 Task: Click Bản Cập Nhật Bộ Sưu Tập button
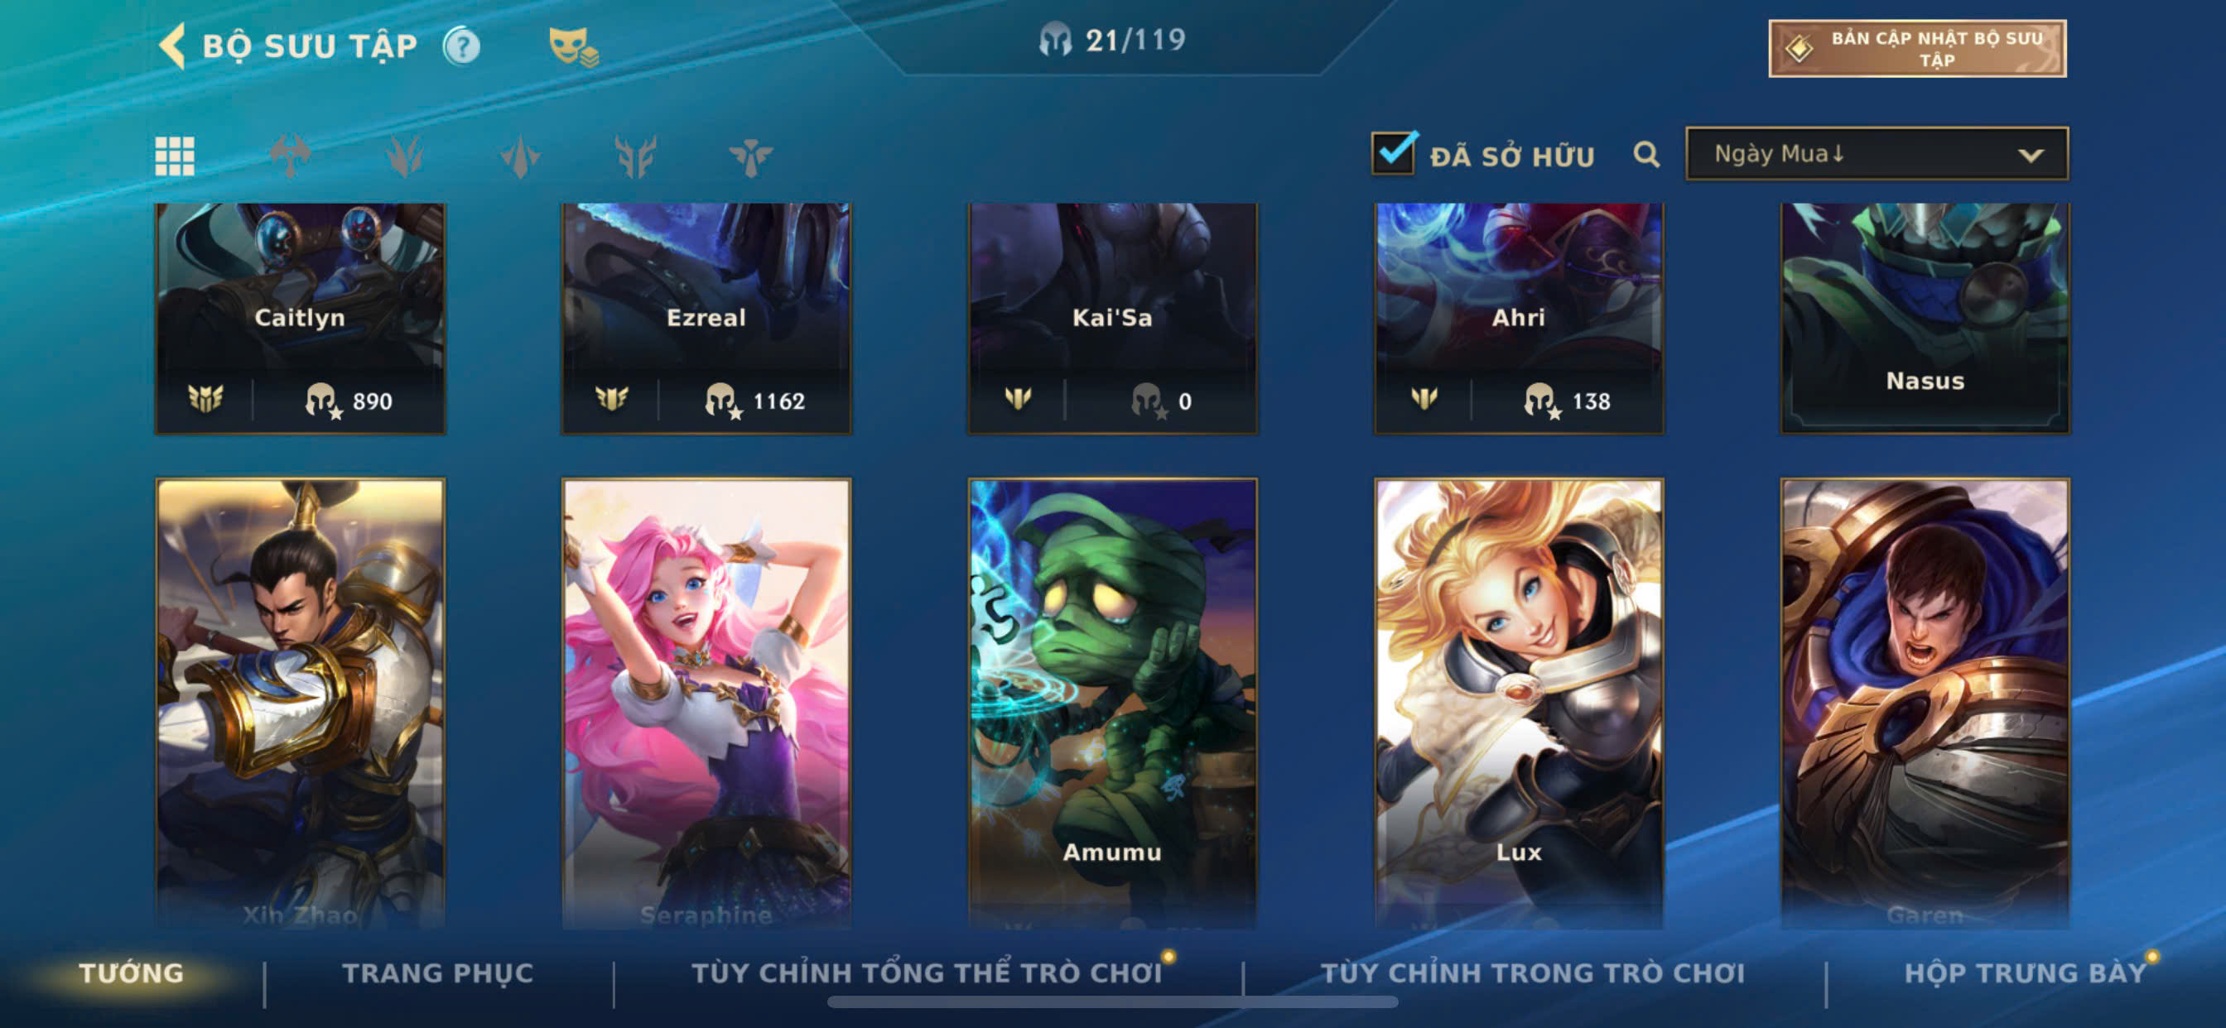[1916, 48]
